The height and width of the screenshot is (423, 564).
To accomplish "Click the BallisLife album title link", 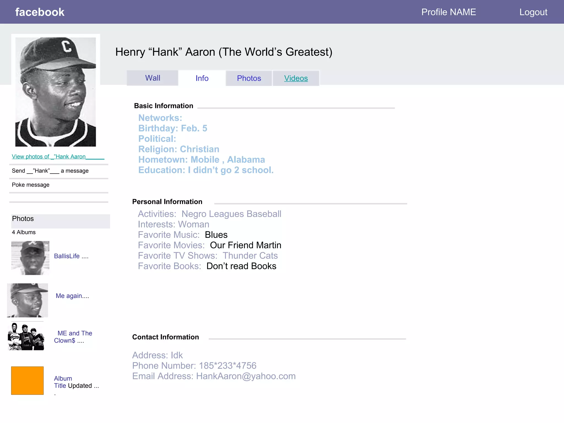I will 67,256.
